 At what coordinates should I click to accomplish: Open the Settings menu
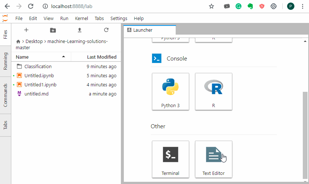pyautogui.click(x=119, y=18)
